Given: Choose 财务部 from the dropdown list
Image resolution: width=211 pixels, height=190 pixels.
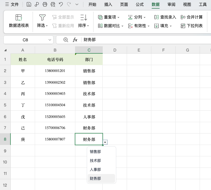Looking at the screenshot, I should pos(102,178).
